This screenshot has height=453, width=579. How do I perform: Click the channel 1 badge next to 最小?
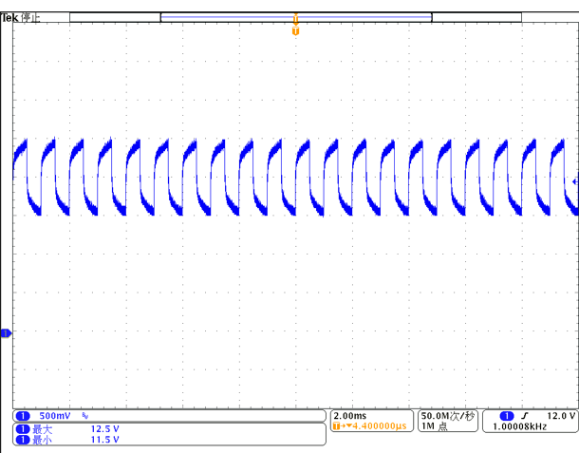(x=23, y=440)
